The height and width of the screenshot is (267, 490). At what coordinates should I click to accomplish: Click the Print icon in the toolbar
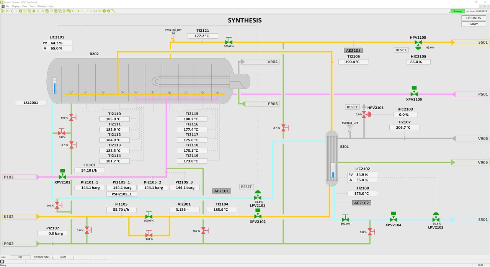[109, 11]
